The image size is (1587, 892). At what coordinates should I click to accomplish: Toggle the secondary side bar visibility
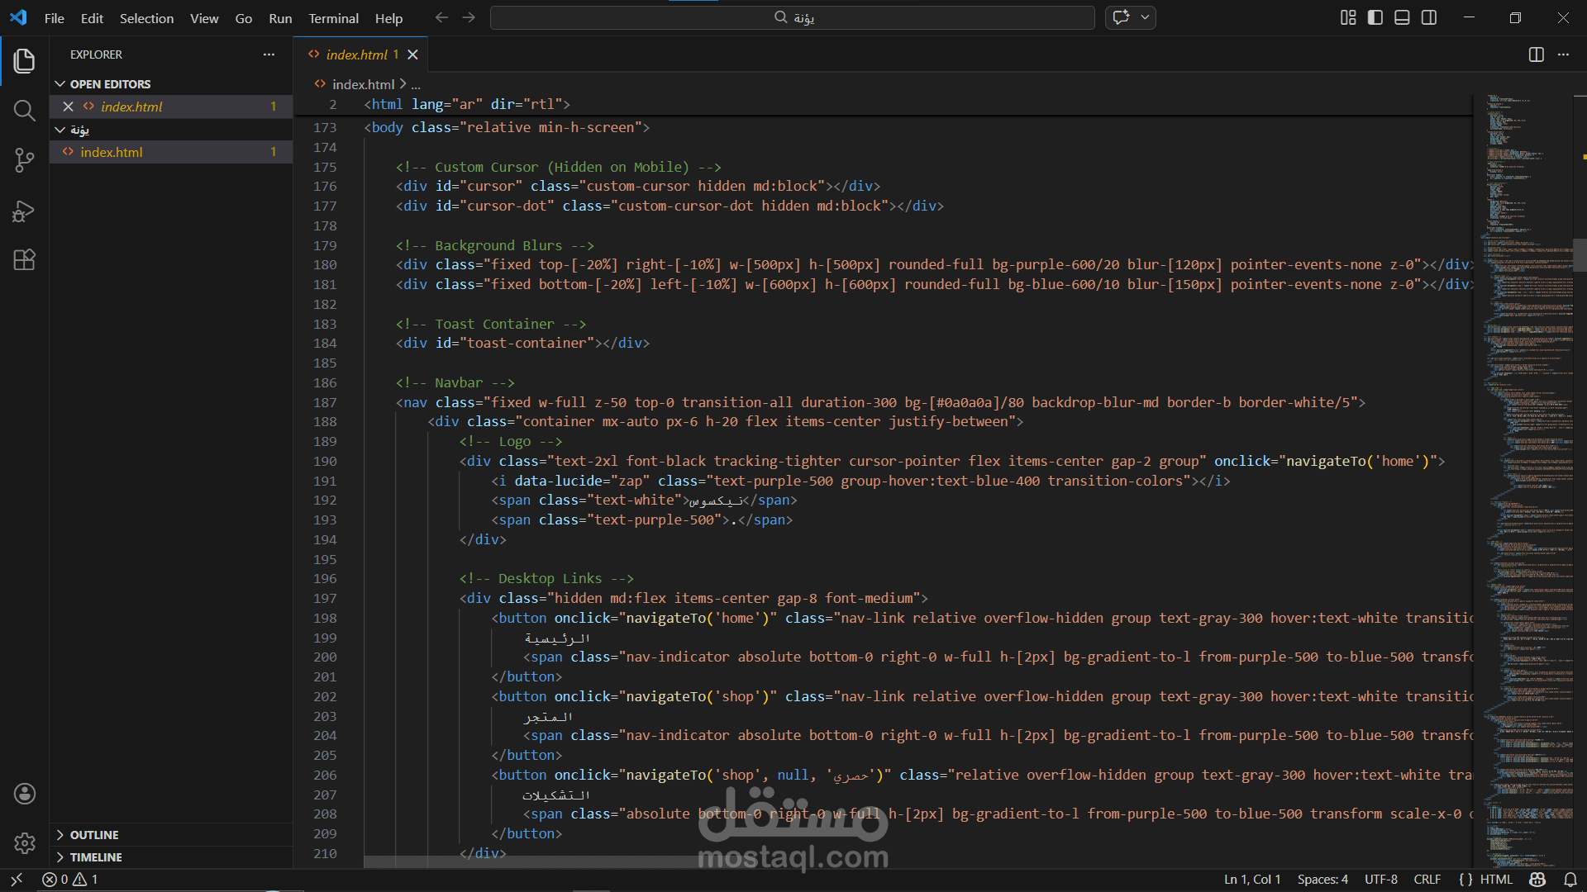coord(1429,17)
